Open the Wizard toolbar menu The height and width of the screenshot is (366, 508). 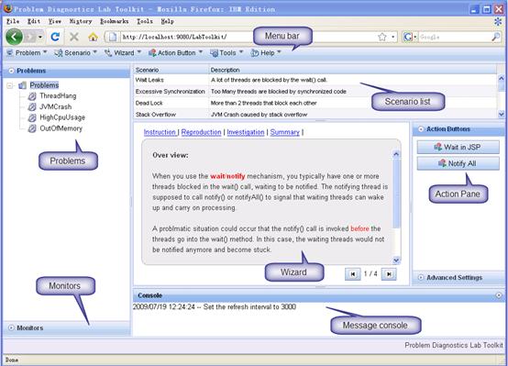tap(123, 53)
